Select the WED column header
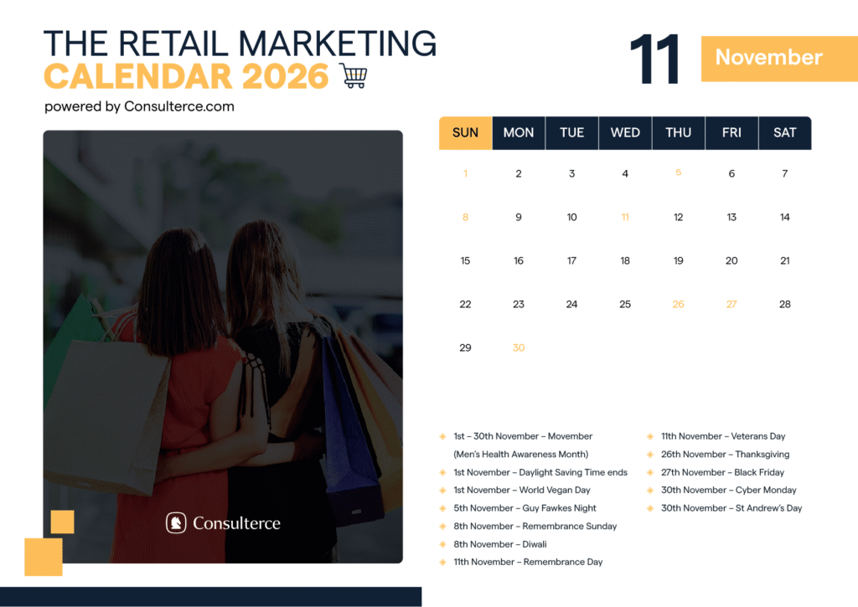 [625, 132]
